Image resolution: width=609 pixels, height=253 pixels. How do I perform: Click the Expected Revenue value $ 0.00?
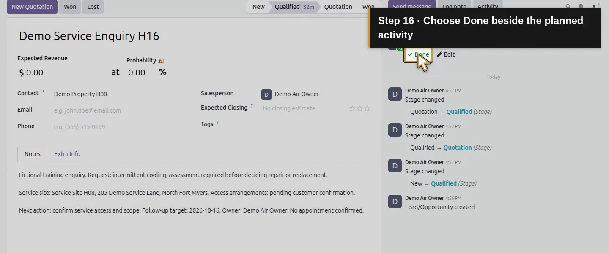tap(31, 73)
